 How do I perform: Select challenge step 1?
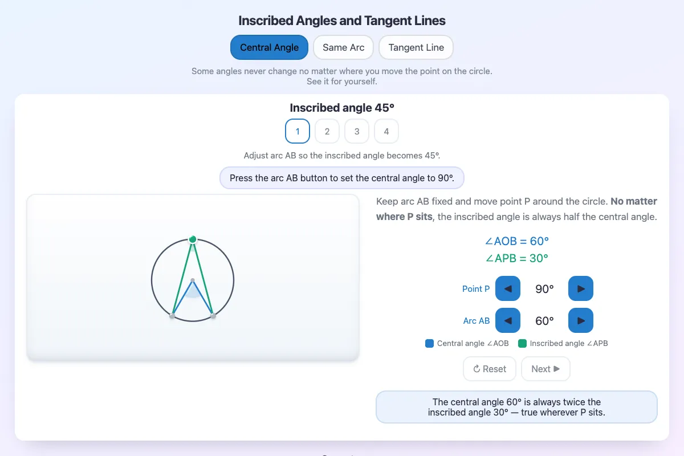tap(298, 131)
